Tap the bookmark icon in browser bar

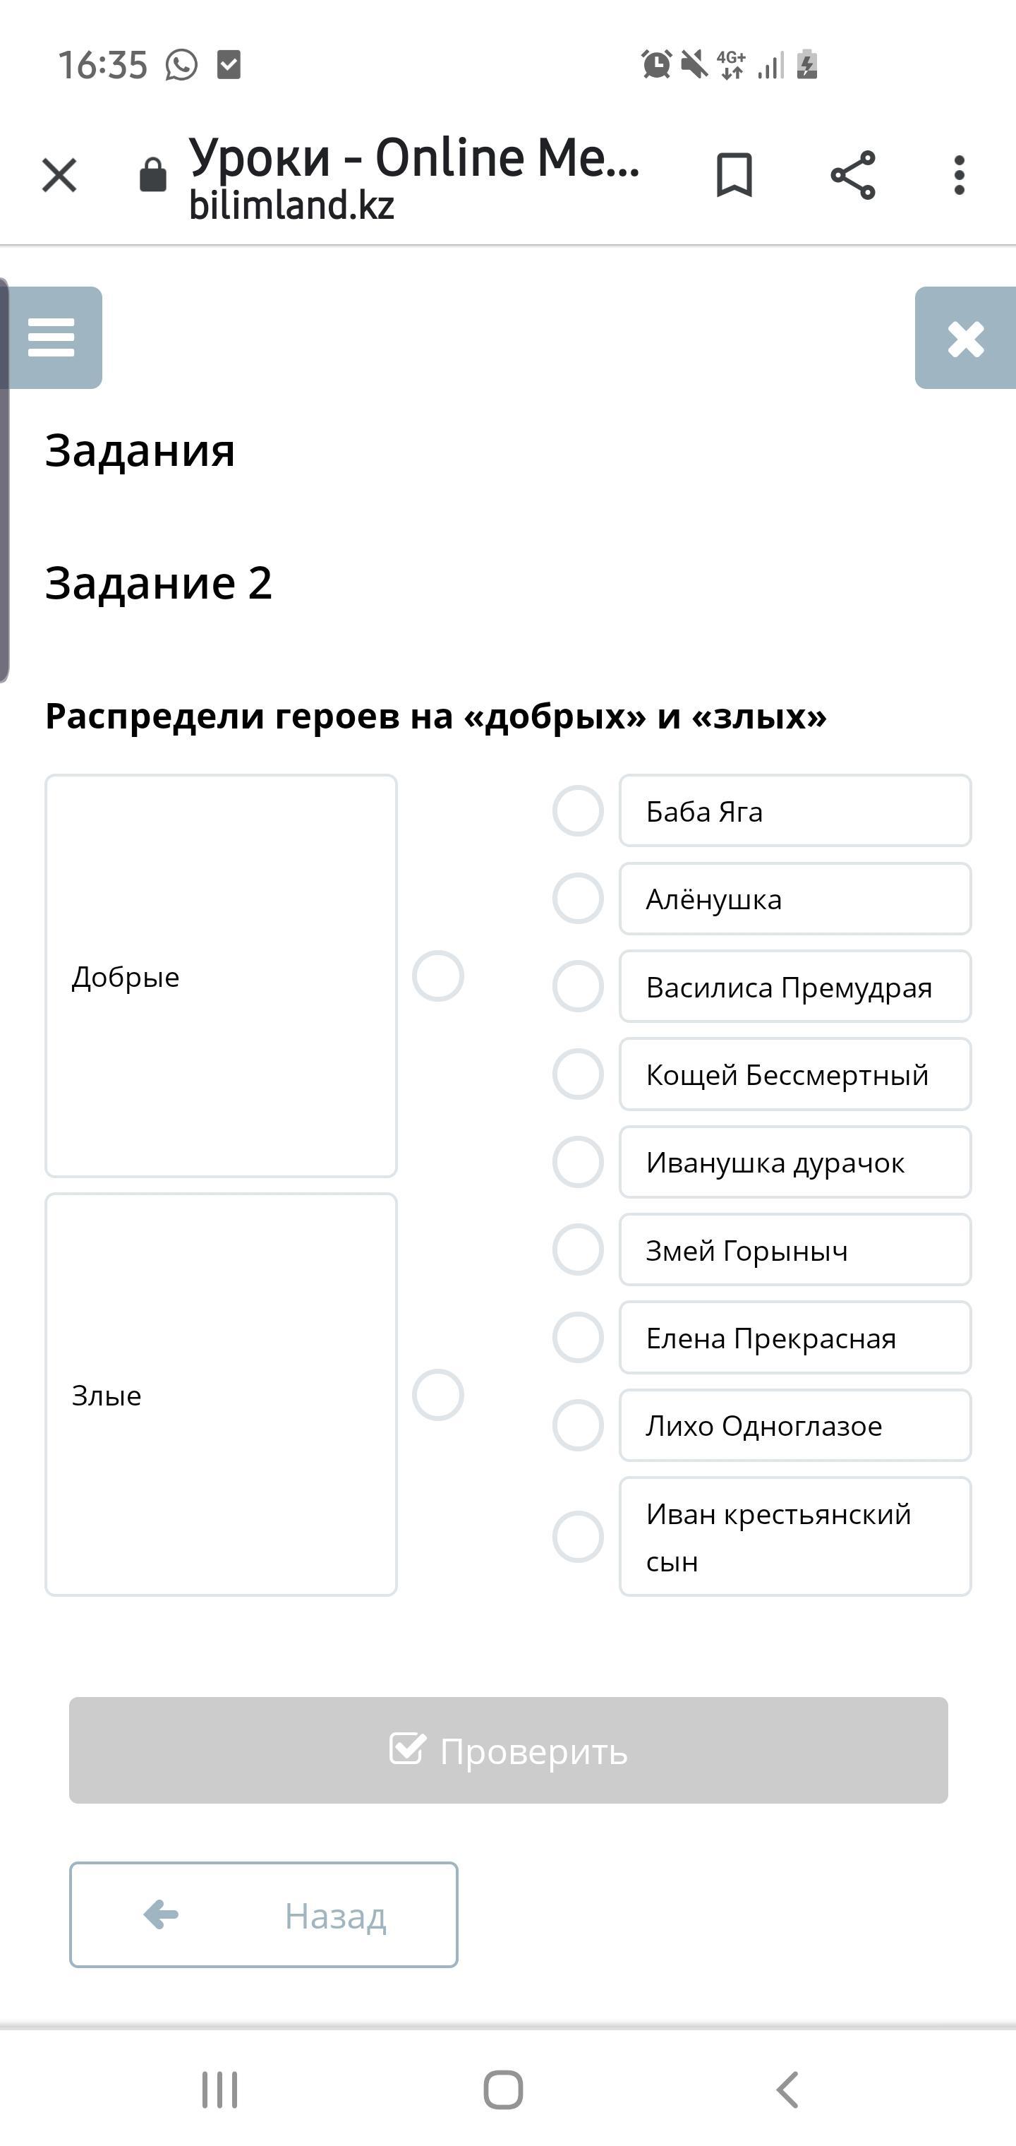[x=734, y=175]
